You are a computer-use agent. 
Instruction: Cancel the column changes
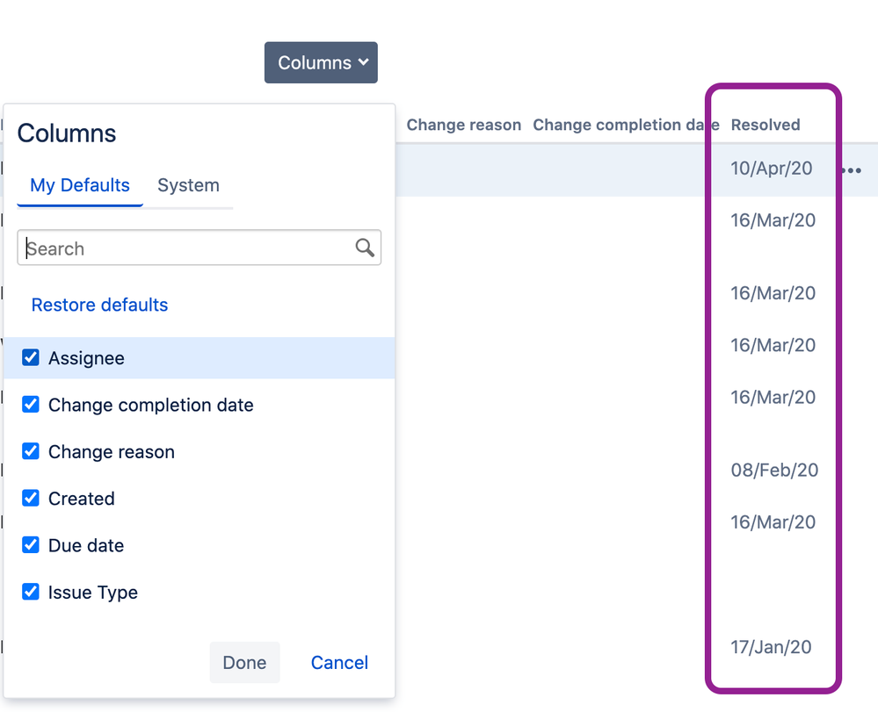pos(339,663)
